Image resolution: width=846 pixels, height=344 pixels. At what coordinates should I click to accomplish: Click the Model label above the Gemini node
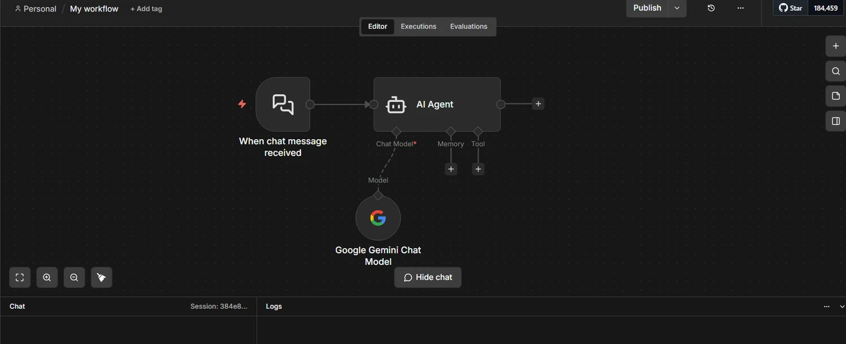point(378,180)
